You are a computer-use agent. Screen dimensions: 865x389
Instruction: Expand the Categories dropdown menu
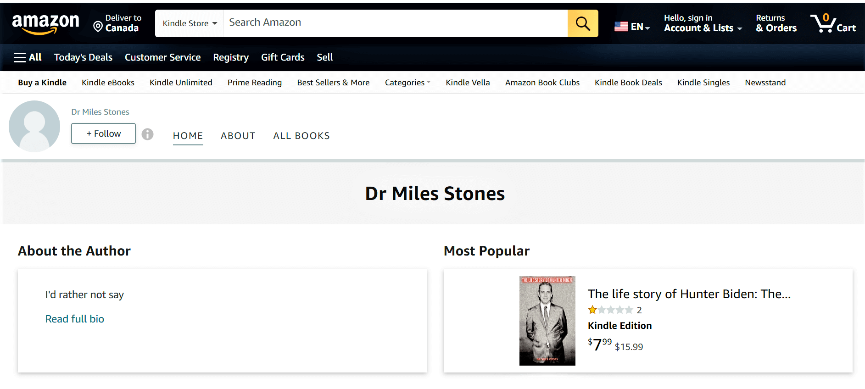pos(407,83)
